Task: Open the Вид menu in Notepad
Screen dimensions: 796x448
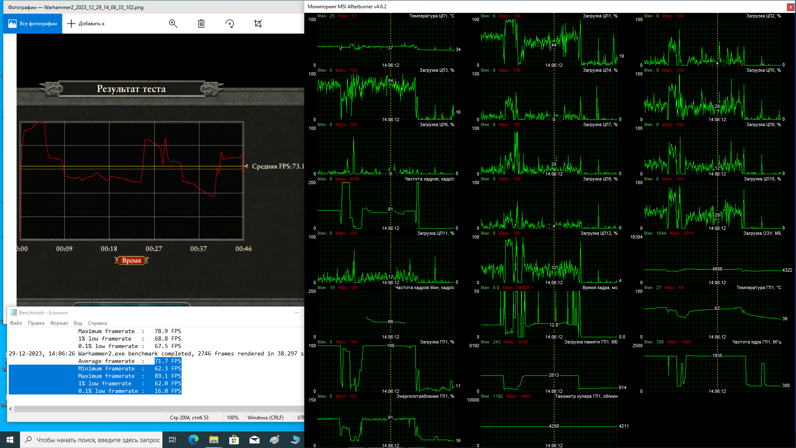Action: (78, 323)
